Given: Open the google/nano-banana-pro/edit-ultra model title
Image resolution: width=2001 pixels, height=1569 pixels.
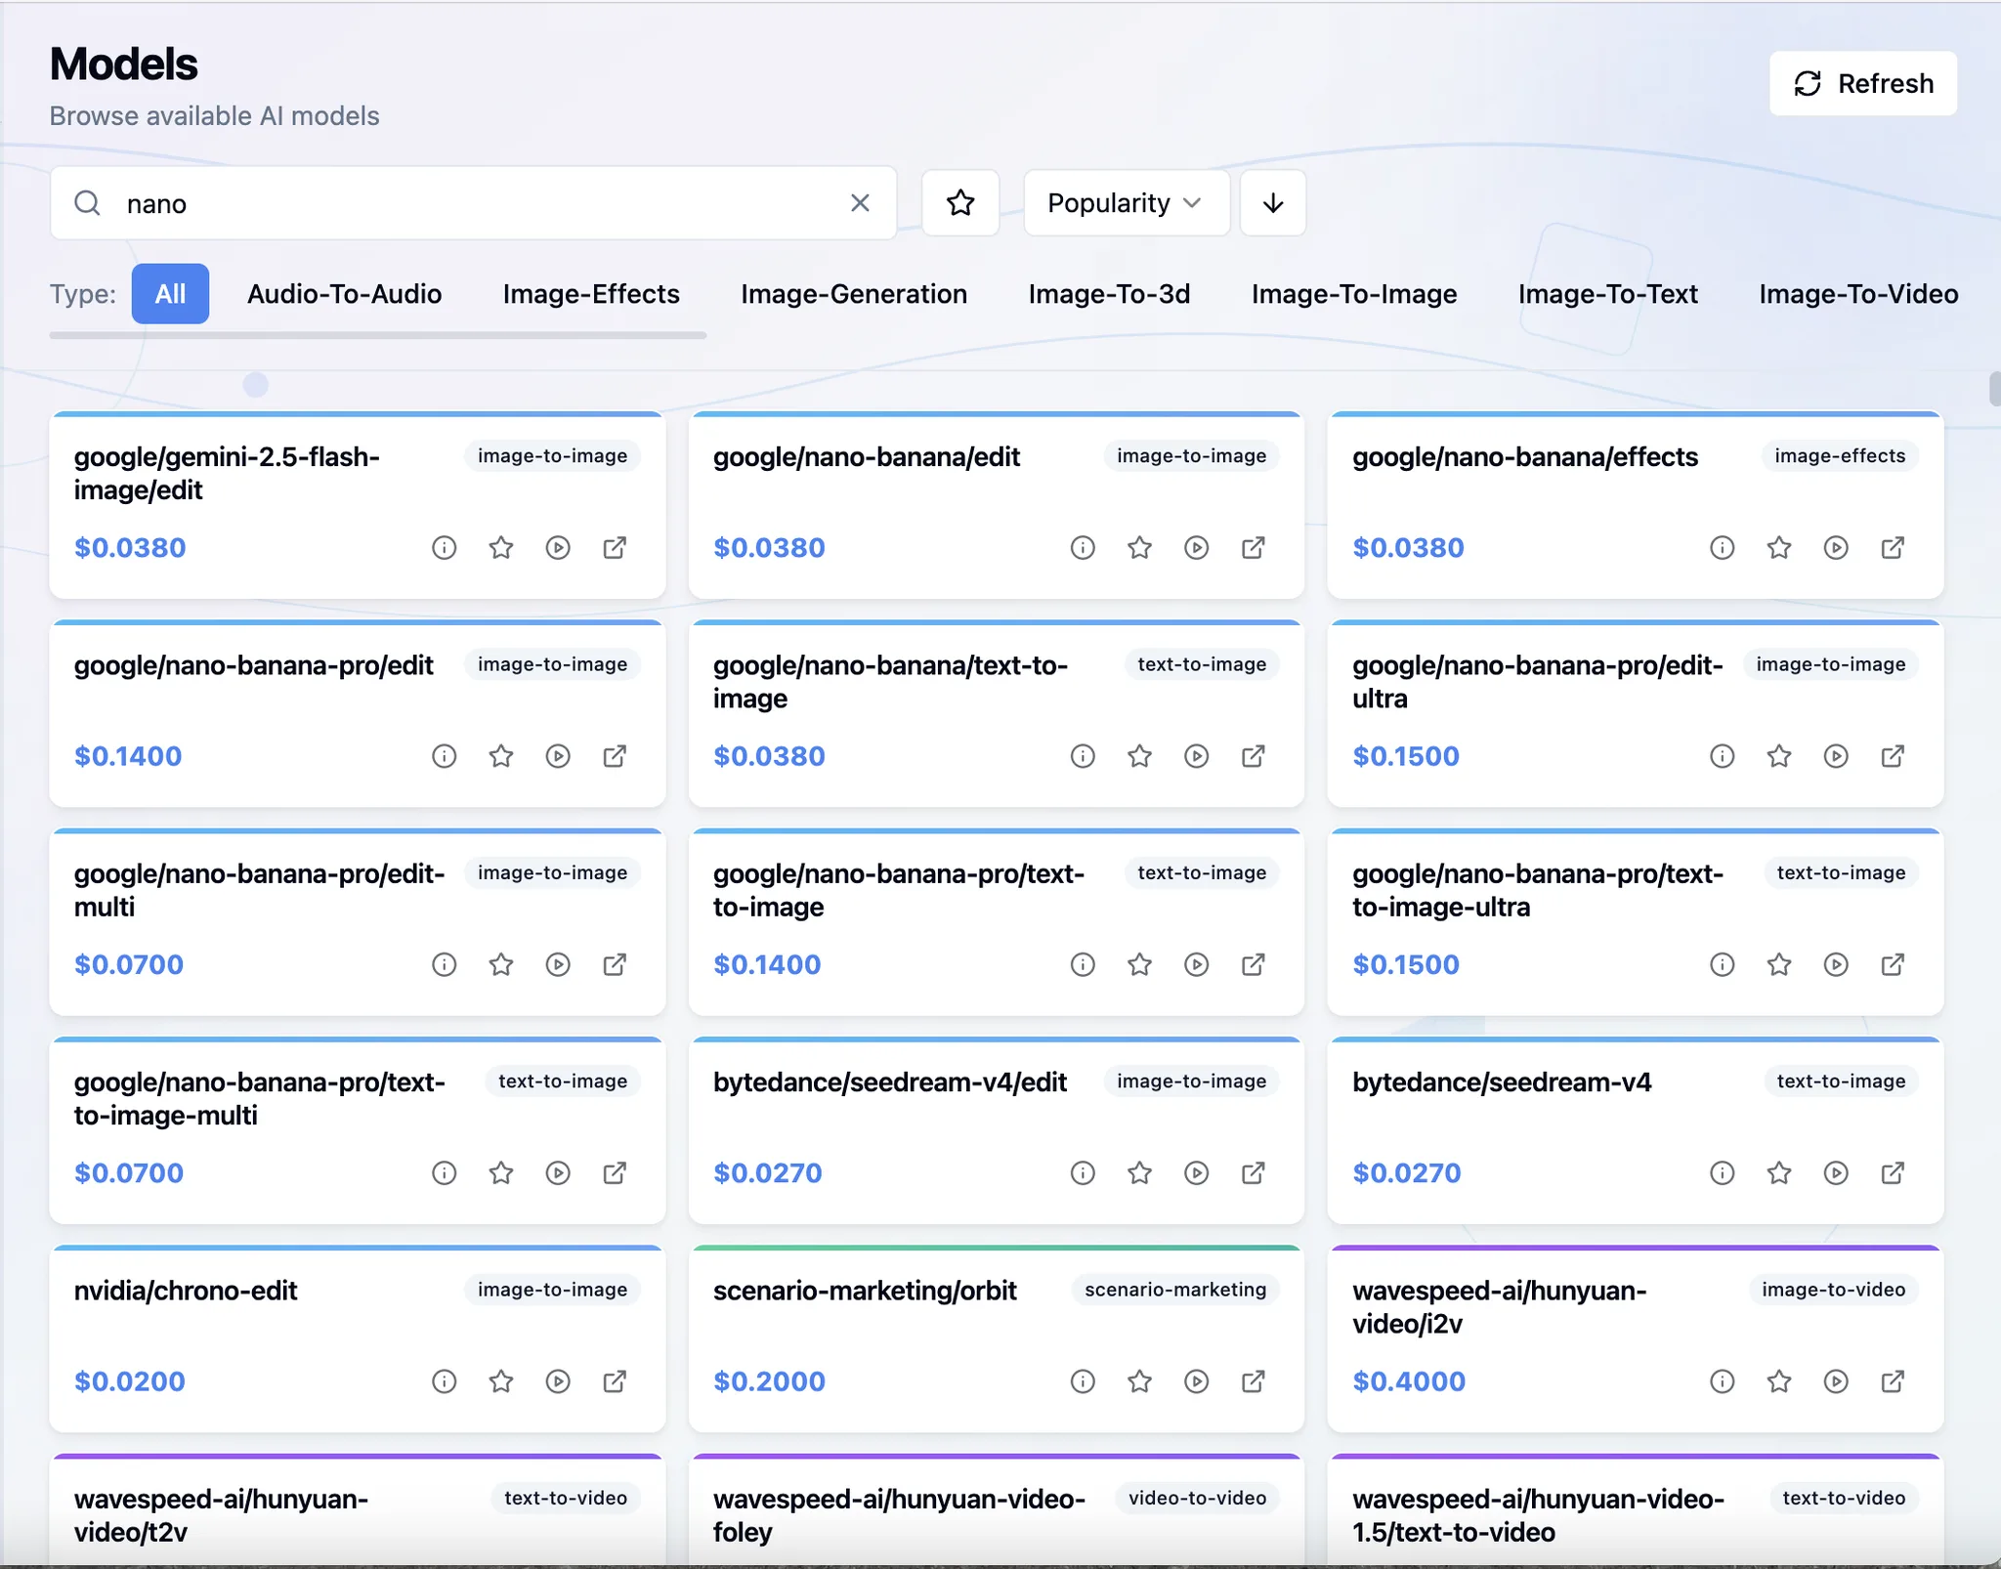Looking at the screenshot, I should pos(1537,682).
